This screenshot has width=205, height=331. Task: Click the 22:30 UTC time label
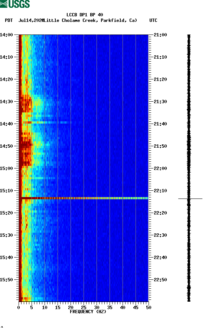(x=160, y=235)
